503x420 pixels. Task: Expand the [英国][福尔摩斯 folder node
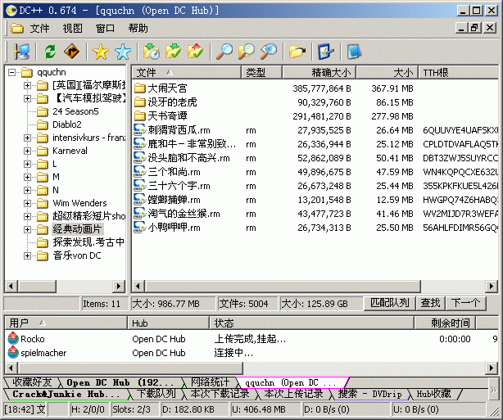tap(27, 85)
